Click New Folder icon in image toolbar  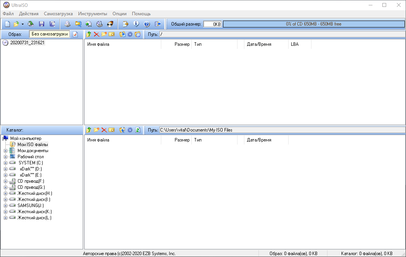click(x=104, y=34)
